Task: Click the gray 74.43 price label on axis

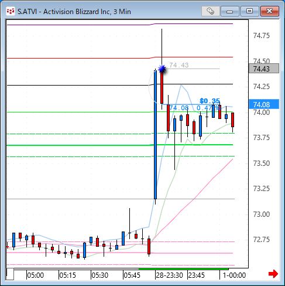Action: pos(264,69)
